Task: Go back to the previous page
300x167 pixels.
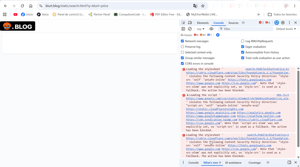Action: [x=5, y=6]
